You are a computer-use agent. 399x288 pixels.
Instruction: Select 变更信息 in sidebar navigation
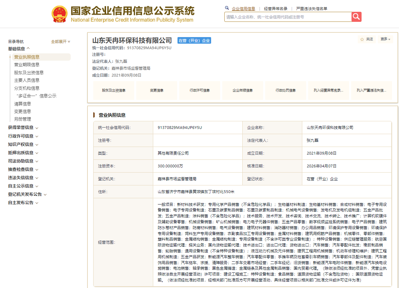pyautogui.click(x=23, y=112)
